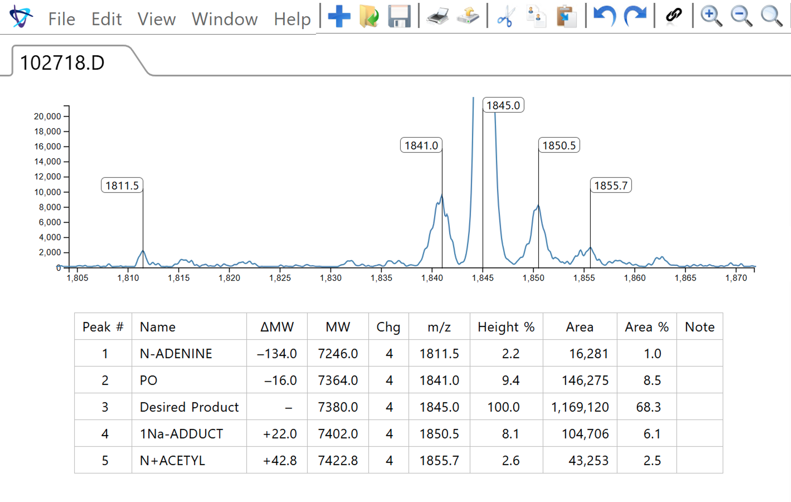Select the 102718.D tab
Screen dimensions: 791x502
62,62
